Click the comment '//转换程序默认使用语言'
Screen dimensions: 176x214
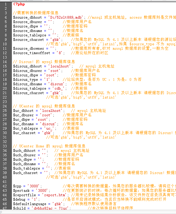click(x=94, y=204)
